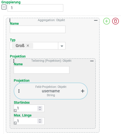Remove the Groß tag with the x
121x134 pixels.
[x=28, y=46]
